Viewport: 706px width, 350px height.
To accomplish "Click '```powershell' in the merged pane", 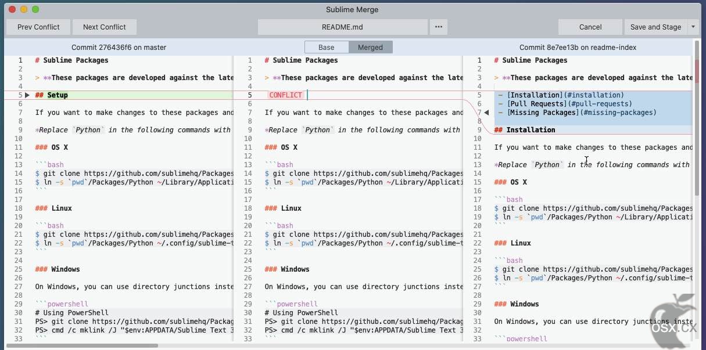I will click(x=291, y=304).
